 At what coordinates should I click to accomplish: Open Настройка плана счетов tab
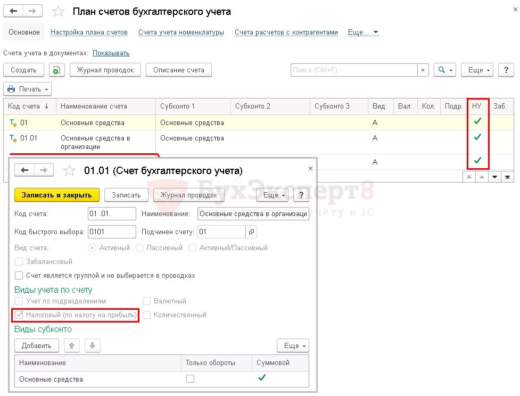tap(89, 32)
